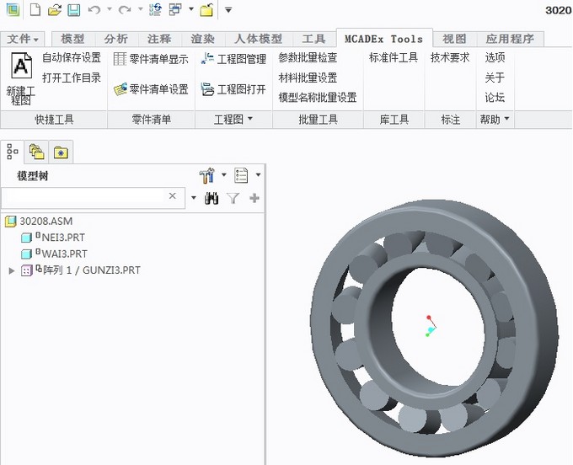Open the 新建工程图 new drawing tool

pos(20,78)
